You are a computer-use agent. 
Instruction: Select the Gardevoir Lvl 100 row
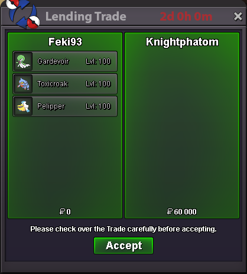click(x=65, y=61)
